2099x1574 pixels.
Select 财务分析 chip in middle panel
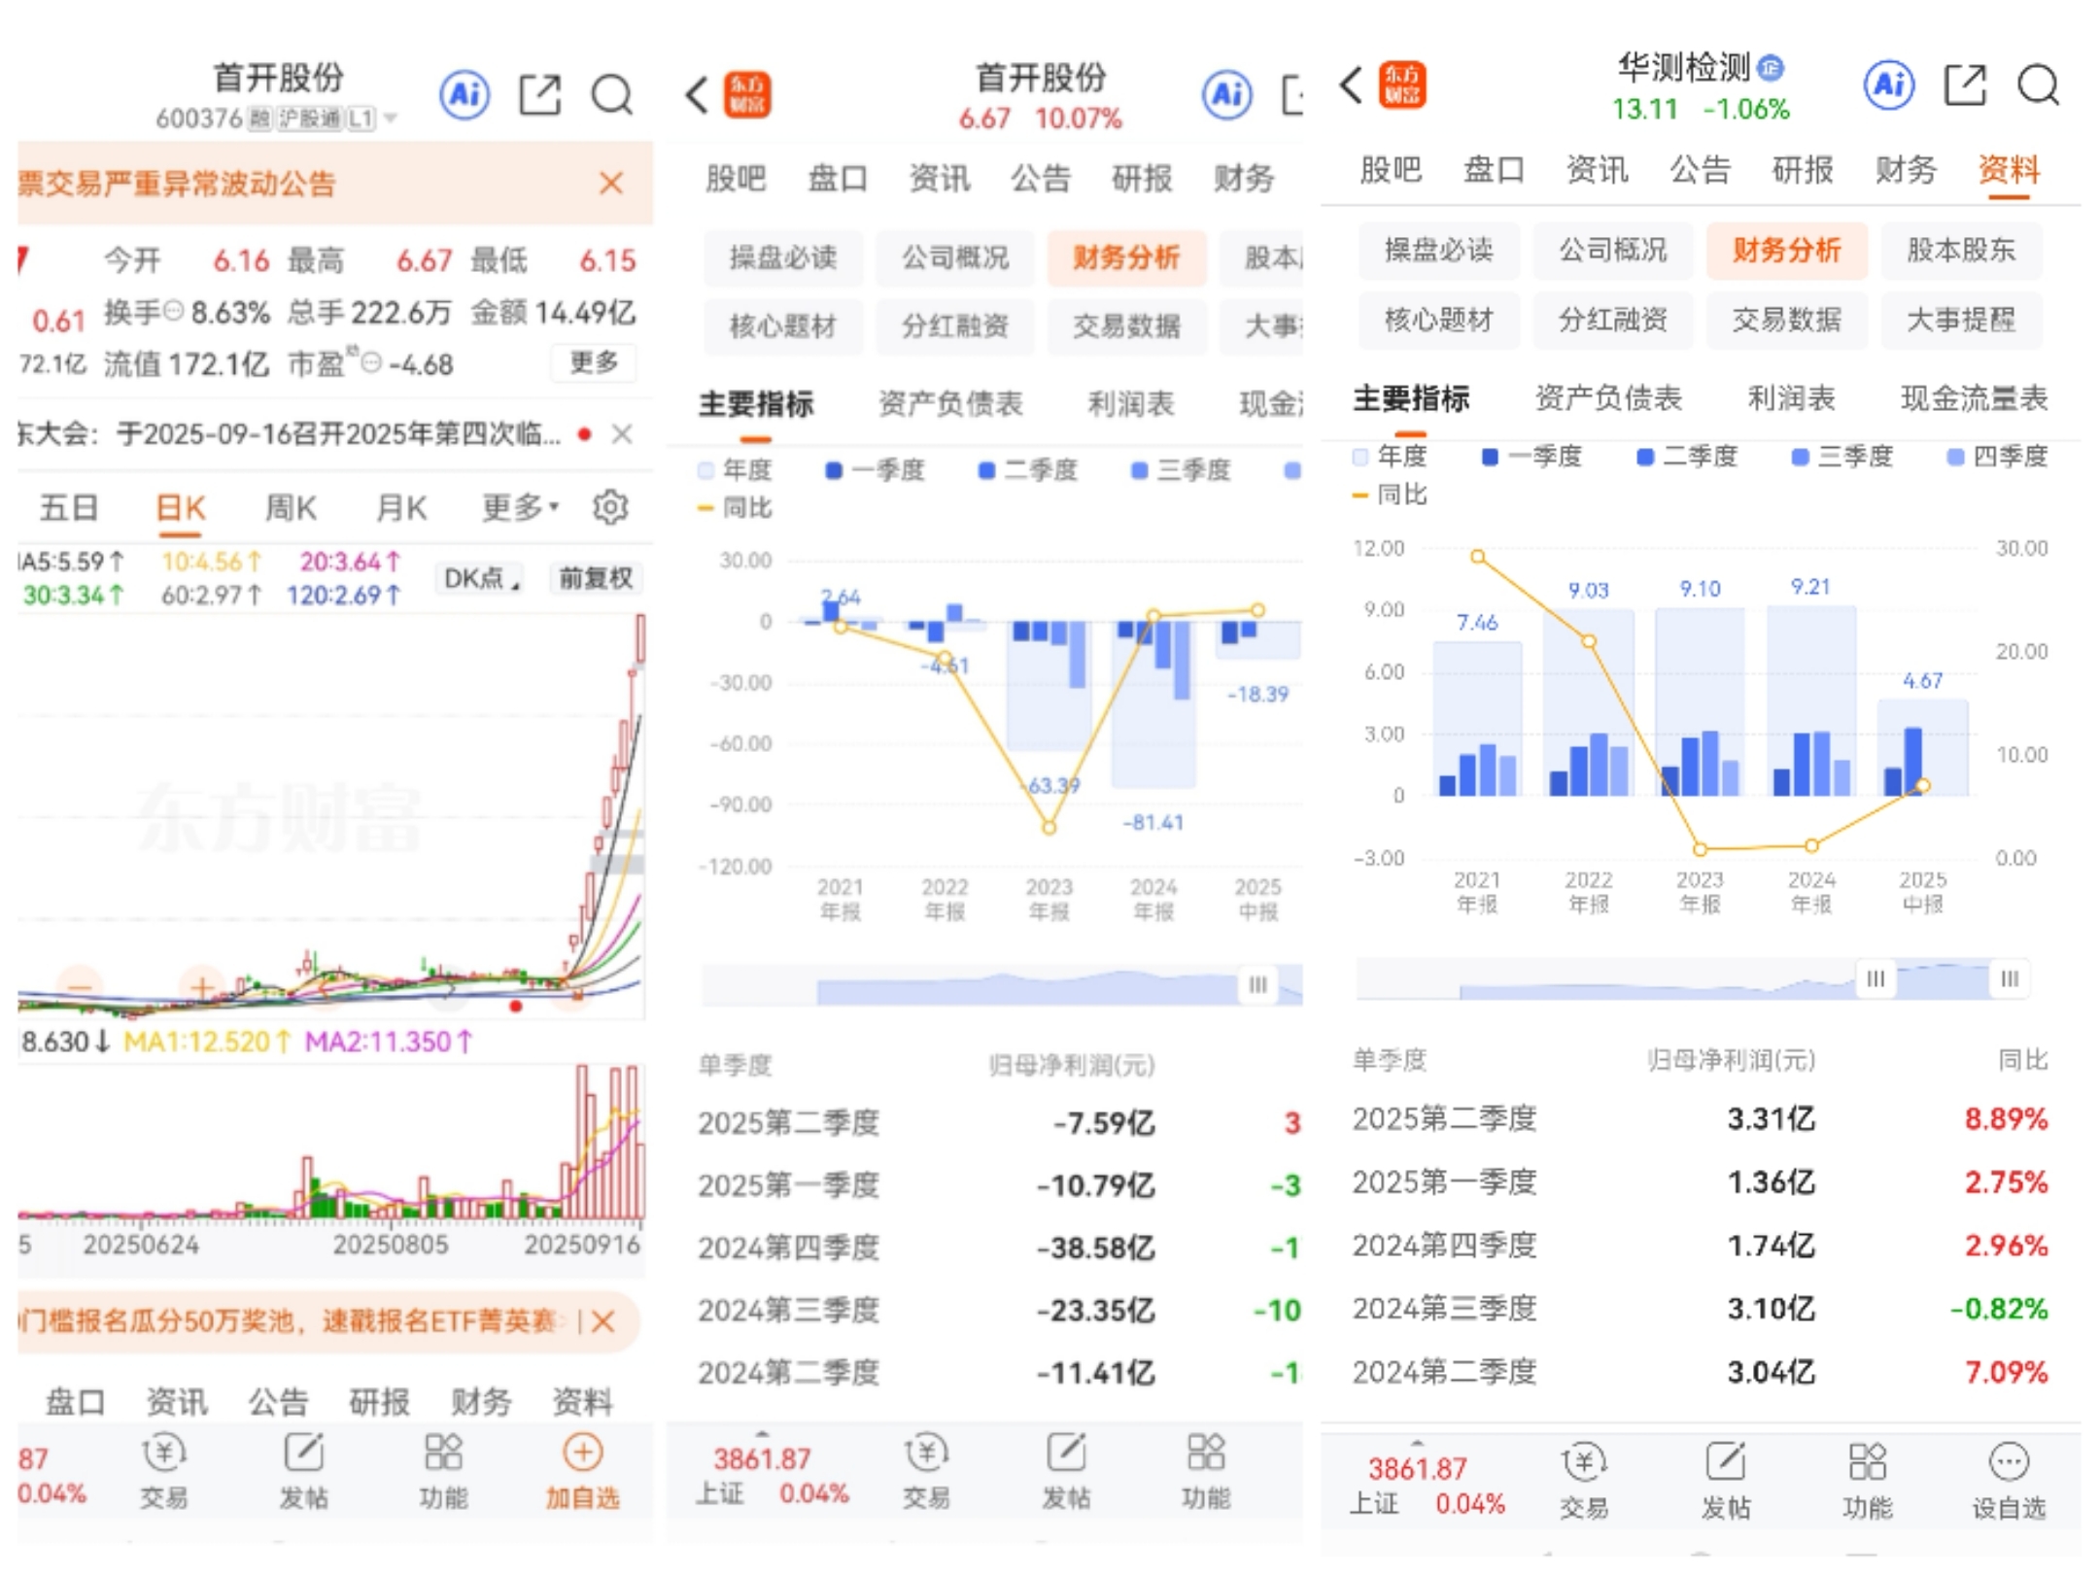(1126, 257)
